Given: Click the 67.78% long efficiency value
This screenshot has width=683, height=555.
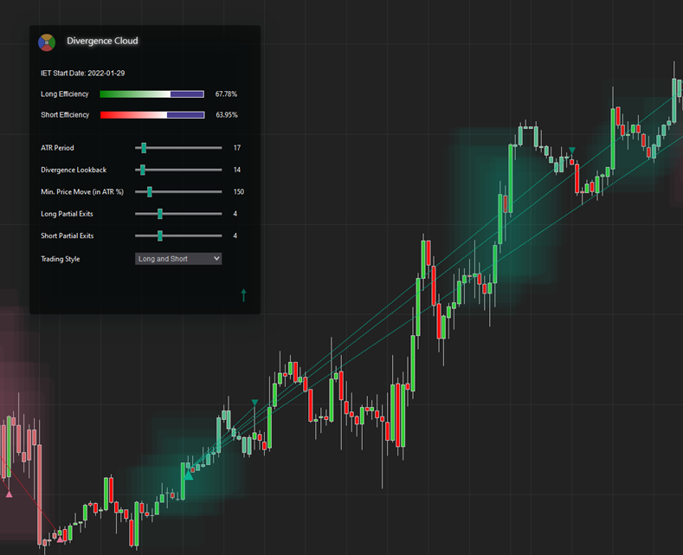Looking at the screenshot, I should (x=226, y=94).
